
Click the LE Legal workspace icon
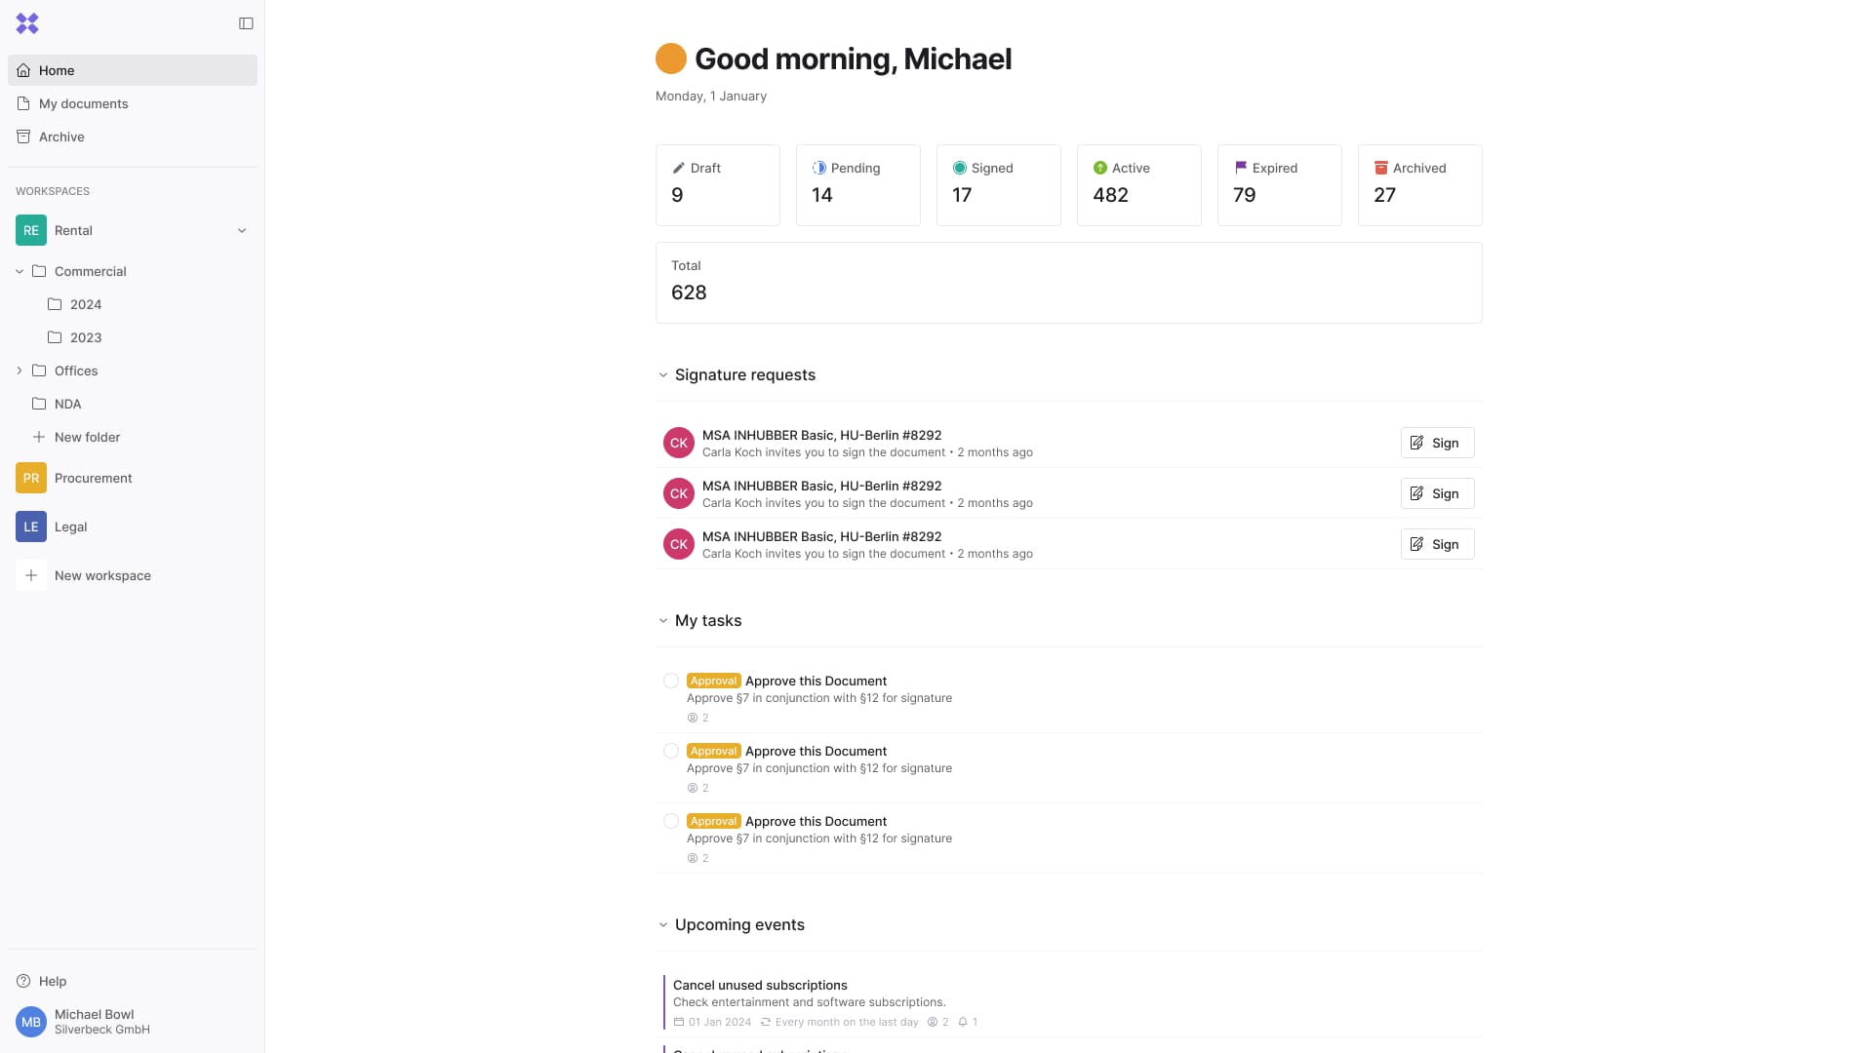pos(31,526)
